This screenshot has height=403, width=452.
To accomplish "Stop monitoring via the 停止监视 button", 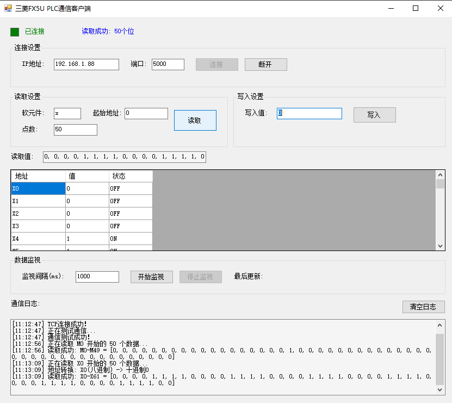I will click(200, 277).
